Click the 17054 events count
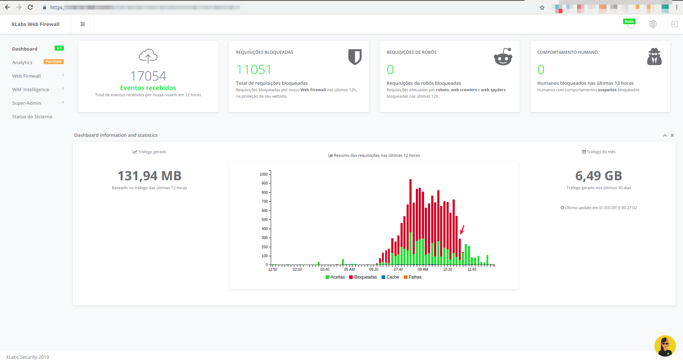The width and height of the screenshot is (683, 363). click(148, 76)
